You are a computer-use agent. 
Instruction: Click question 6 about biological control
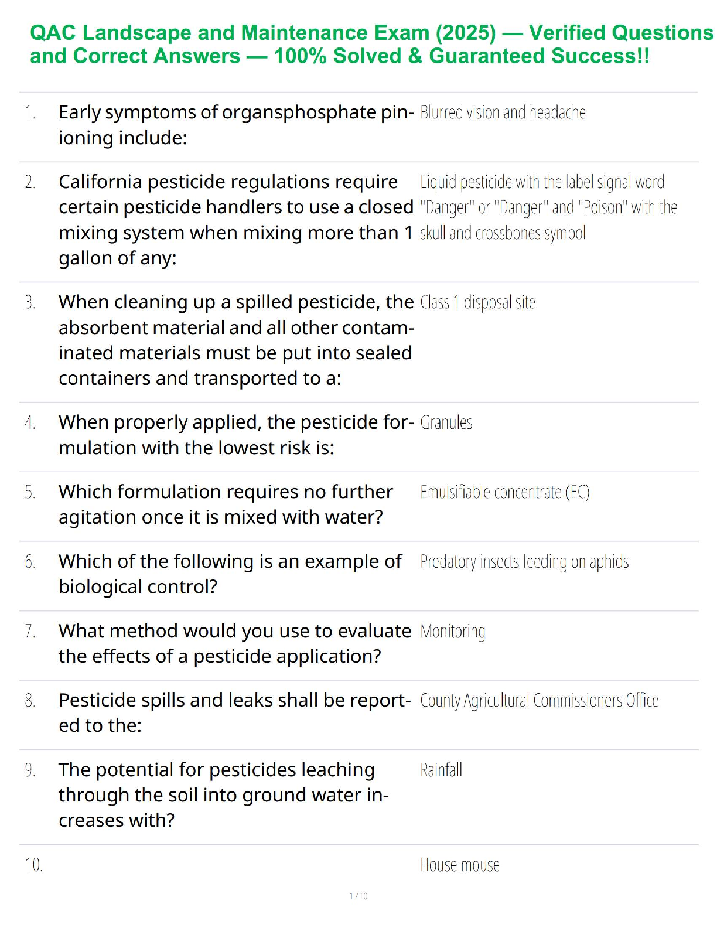(x=230, y=574)
